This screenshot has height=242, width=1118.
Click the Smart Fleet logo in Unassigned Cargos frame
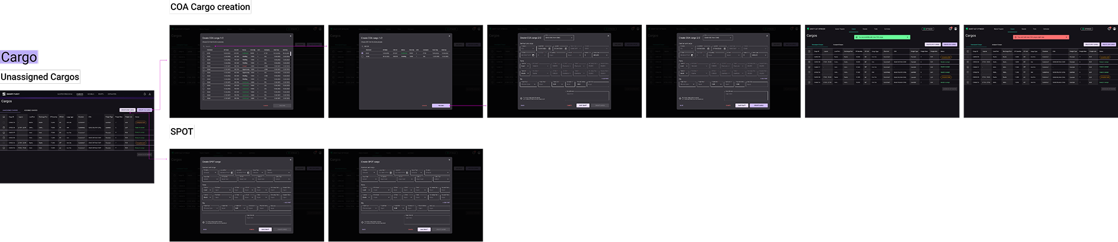[11, 94]
